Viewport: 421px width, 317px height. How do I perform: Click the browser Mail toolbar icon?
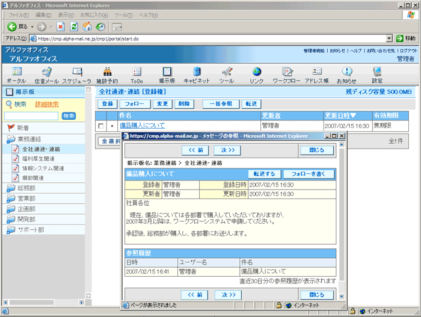tap(117, 27)
